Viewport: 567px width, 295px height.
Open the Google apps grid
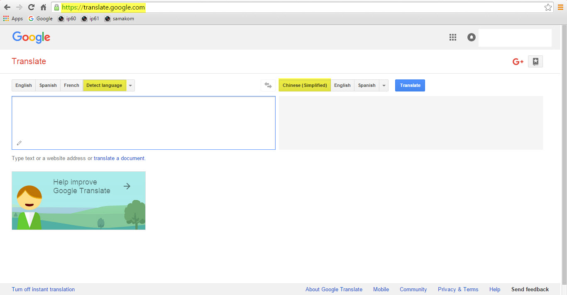(453, 37)
